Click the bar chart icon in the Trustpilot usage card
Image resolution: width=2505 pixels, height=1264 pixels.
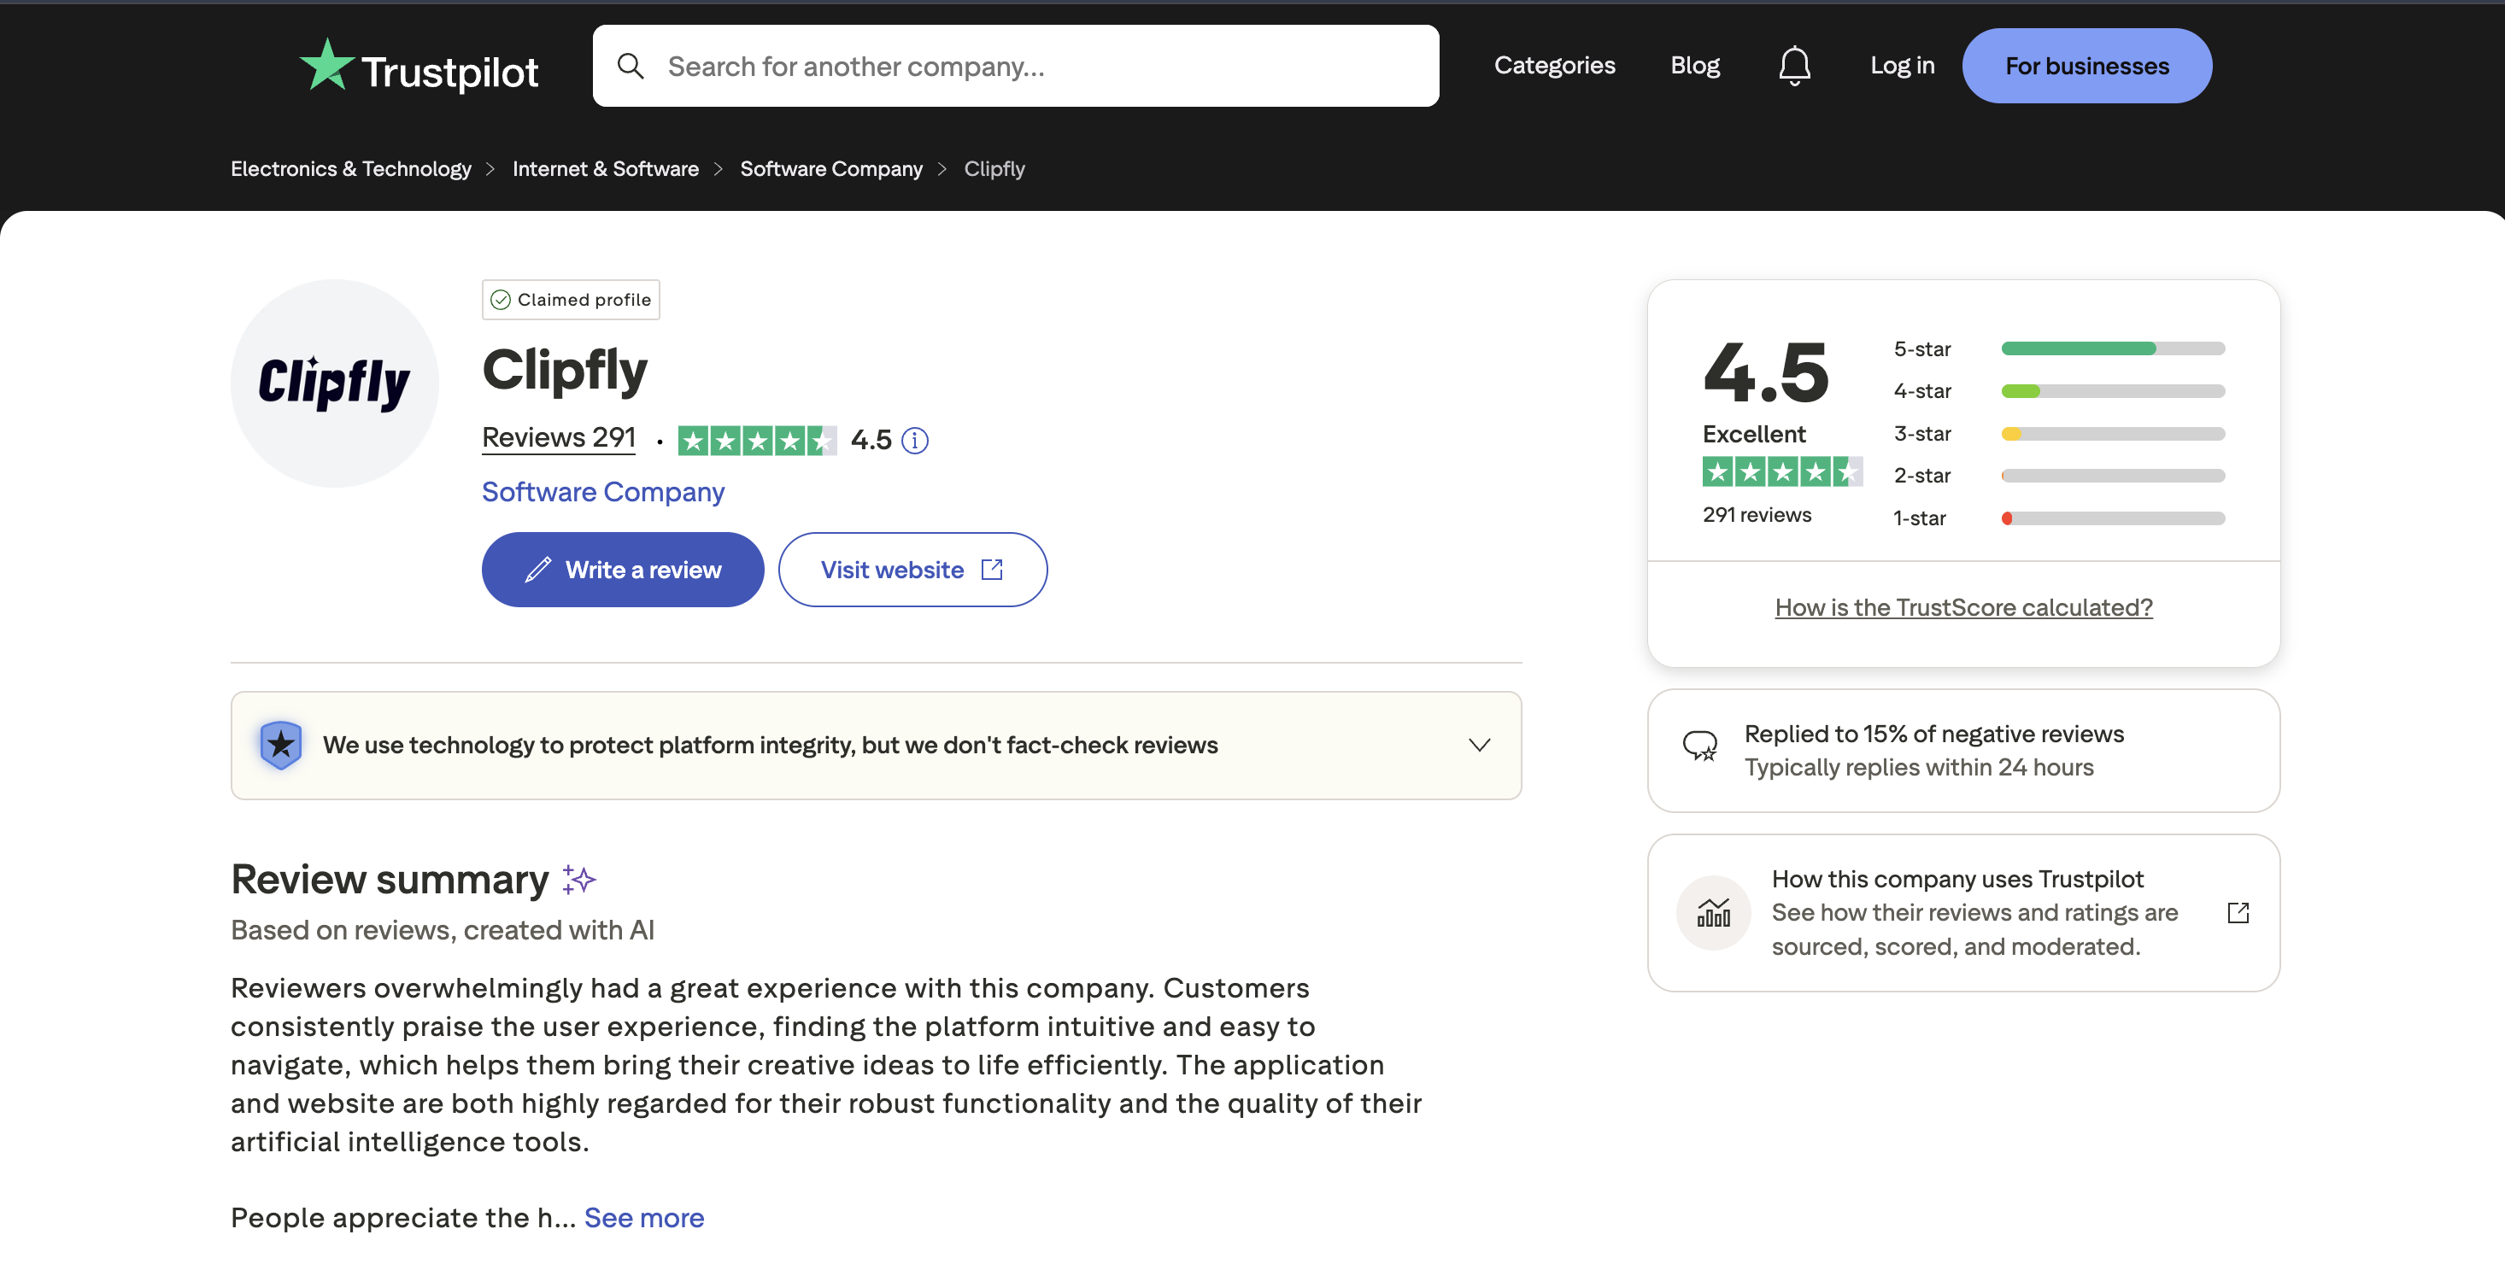pyautogui.click(x=1714, y=912)
